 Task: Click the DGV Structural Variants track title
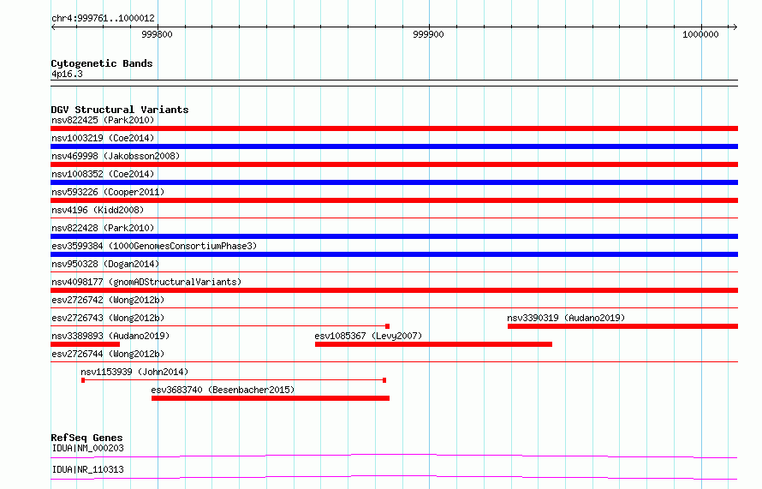point(120,110)
